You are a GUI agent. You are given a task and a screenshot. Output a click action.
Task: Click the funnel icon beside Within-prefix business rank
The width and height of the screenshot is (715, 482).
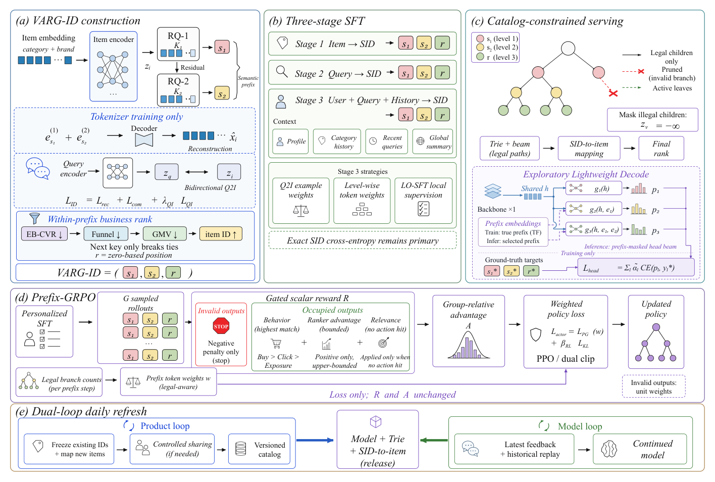tap(34, 218)
